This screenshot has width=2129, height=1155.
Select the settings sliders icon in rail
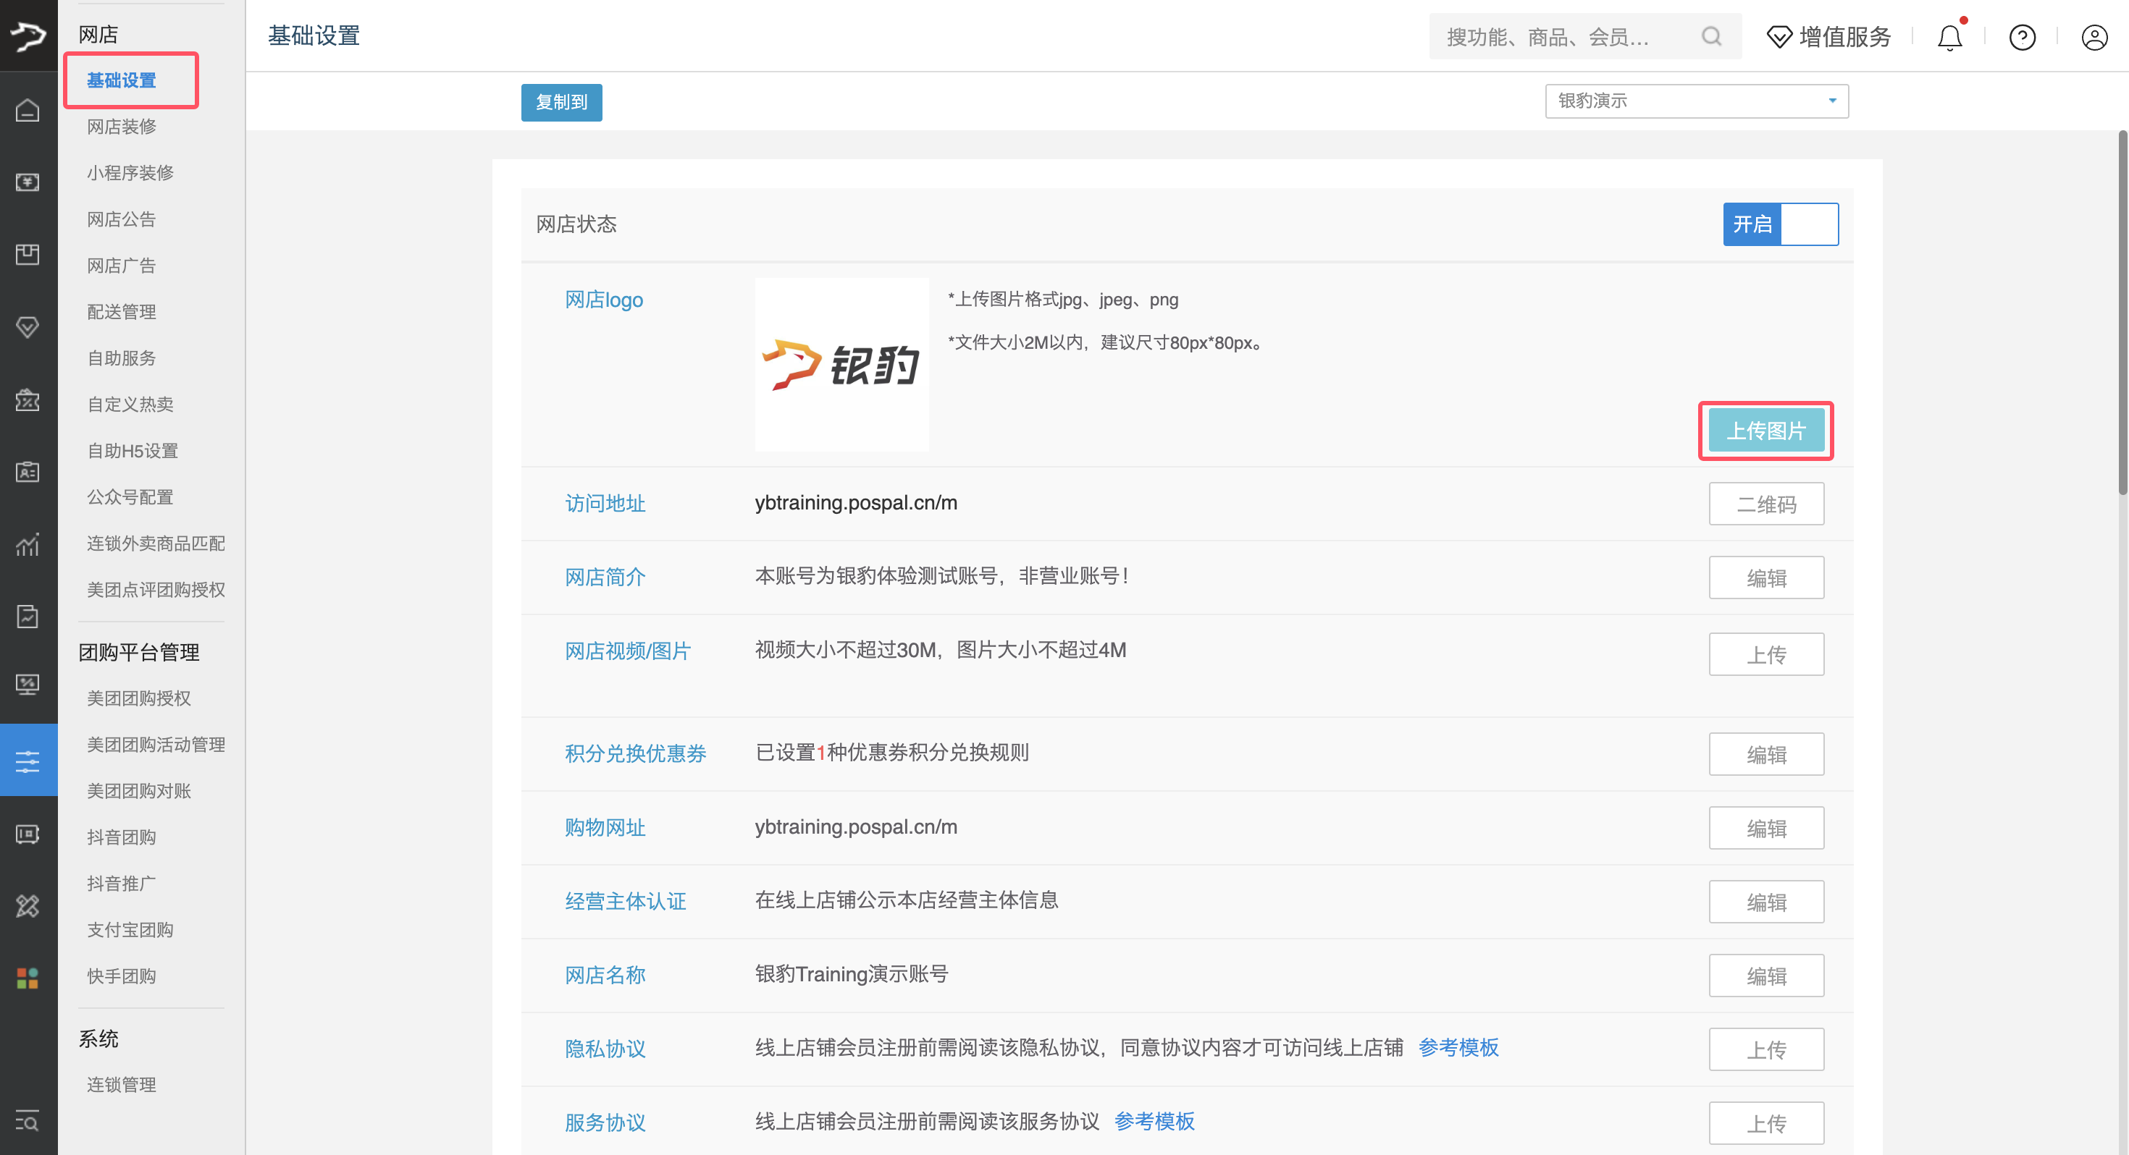pyautogui.click(x=28, y=760)
